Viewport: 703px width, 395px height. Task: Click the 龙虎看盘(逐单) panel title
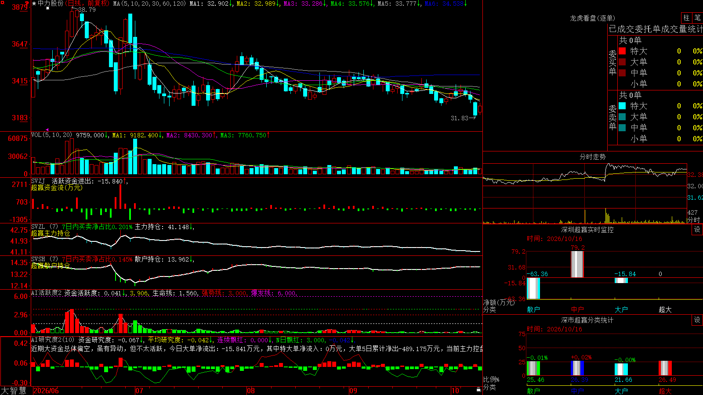pyautogui.click(x=592, y=18)
